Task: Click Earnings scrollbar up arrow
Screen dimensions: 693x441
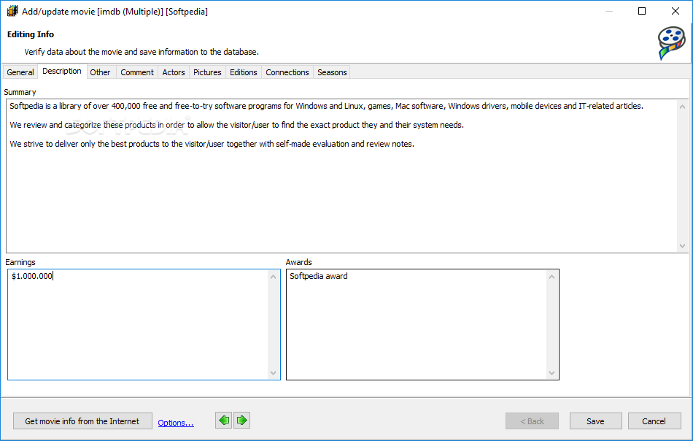Action: [x=273, y=277]
